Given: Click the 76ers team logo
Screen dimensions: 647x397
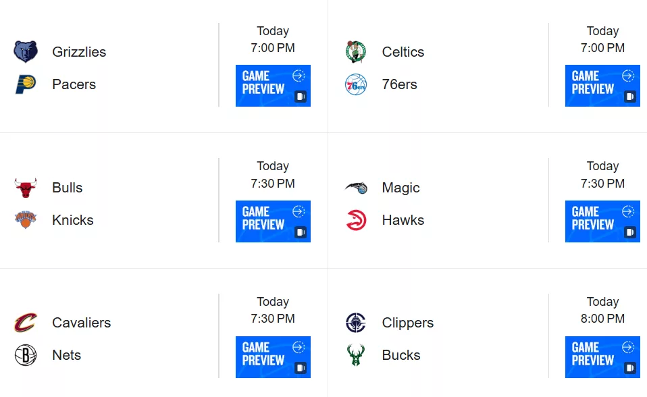Looking at the screenshot, I should click(x=356, y=84).
